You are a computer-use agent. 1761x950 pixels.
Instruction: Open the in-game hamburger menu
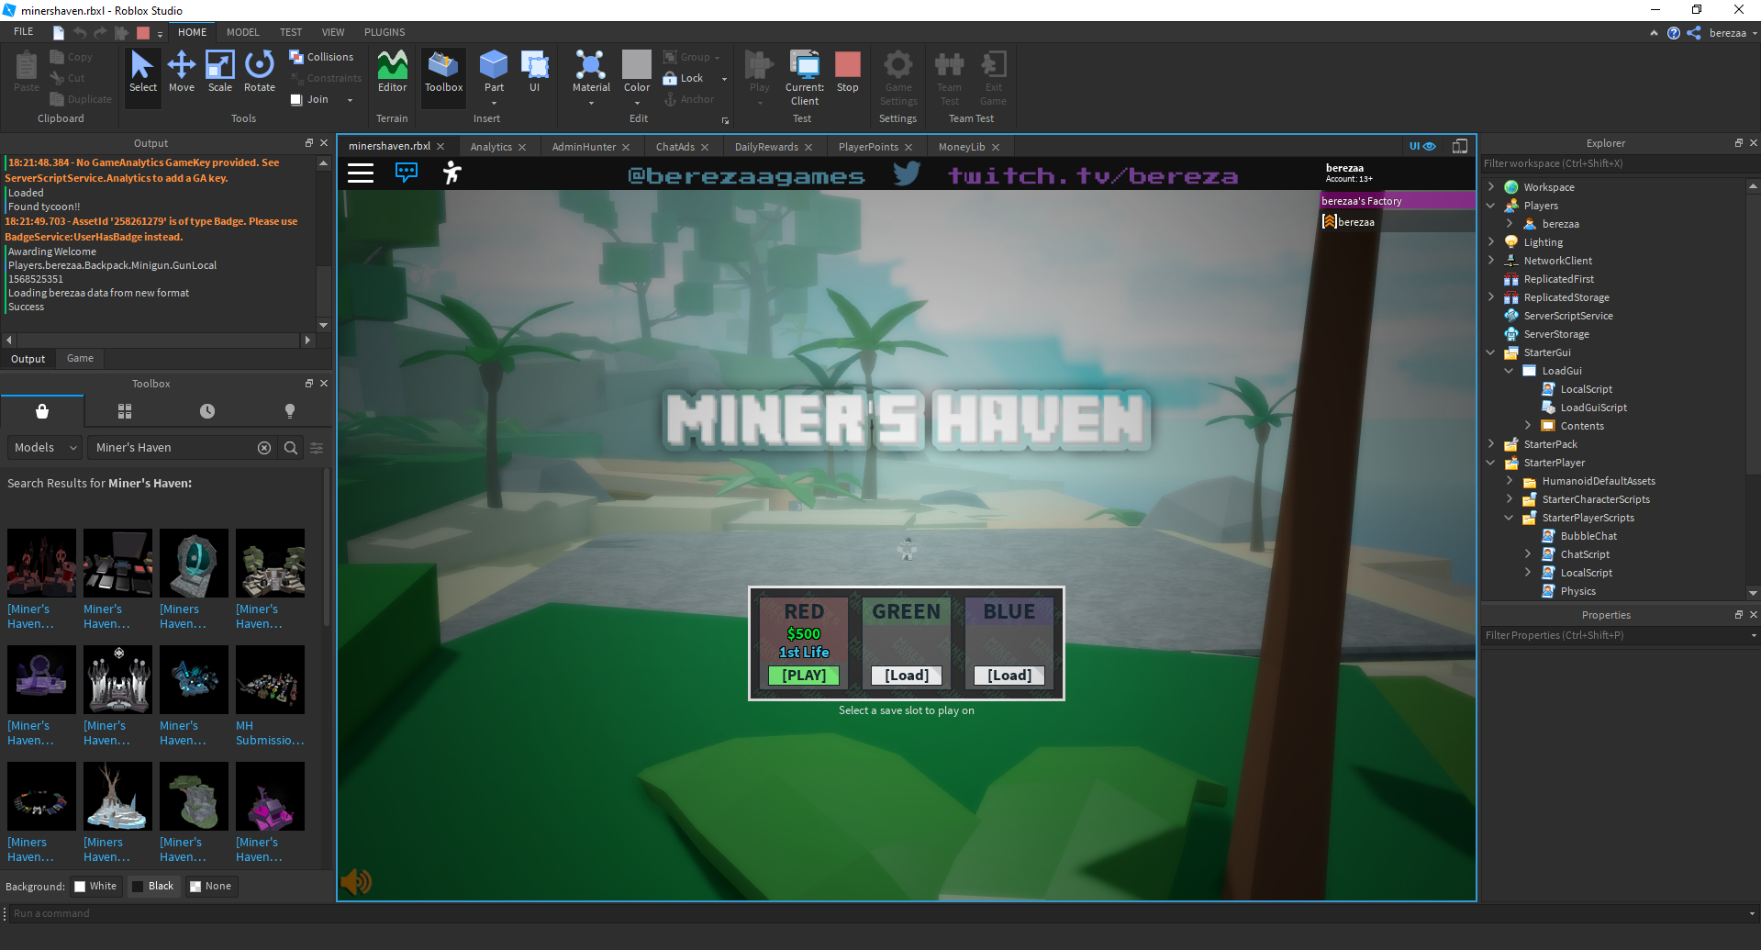click(x=361, y=173)
